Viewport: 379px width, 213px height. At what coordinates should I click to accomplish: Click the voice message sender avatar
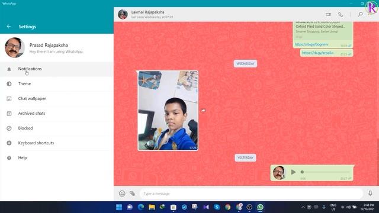[x=279, y=173]
